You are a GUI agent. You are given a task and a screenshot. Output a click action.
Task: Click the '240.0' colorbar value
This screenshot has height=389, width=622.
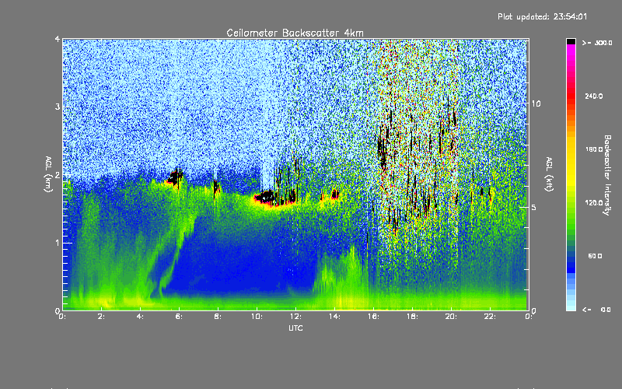pyautogui.click(x=594, y=96)
